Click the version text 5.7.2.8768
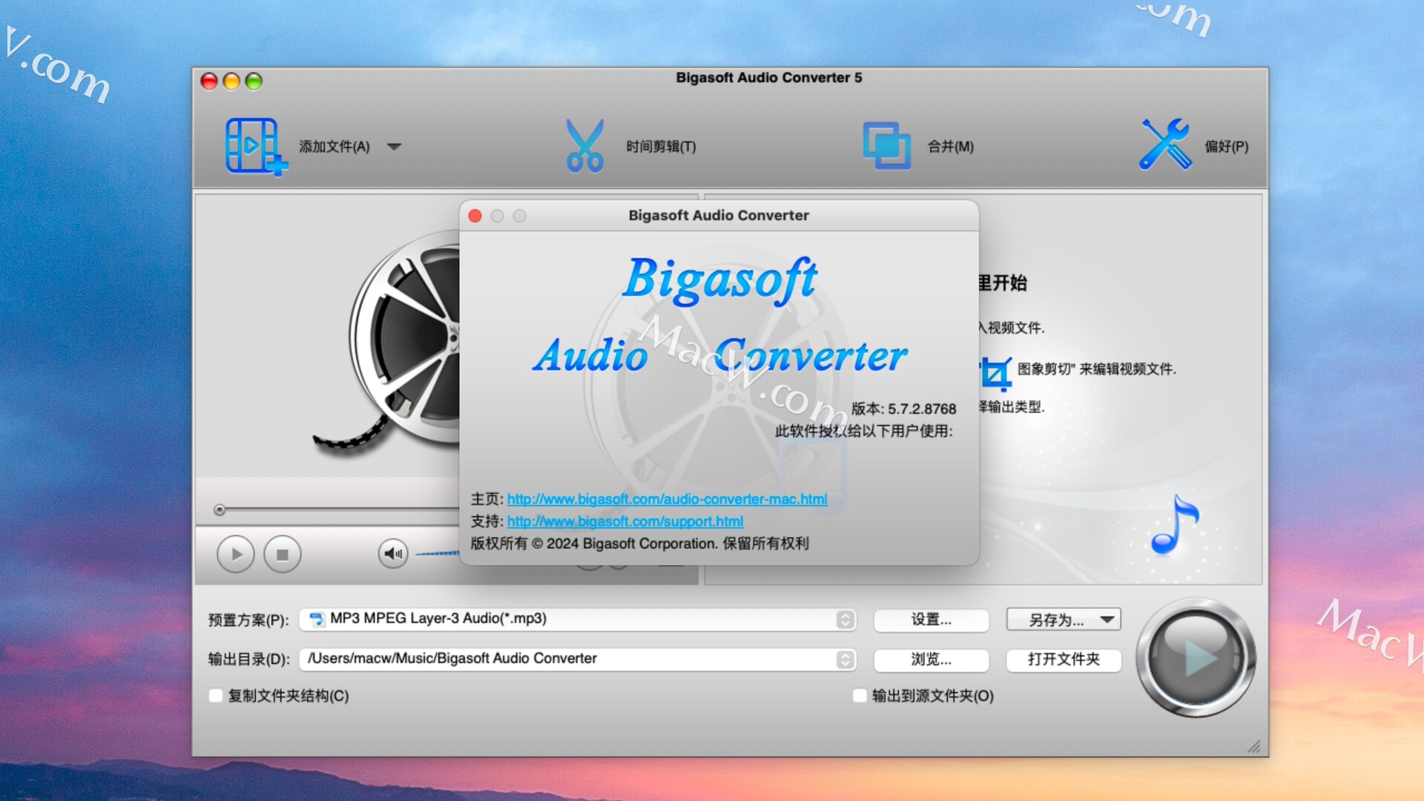 tap(922, 409)
